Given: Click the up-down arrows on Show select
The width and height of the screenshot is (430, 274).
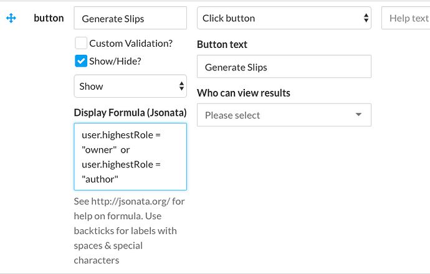Looking at the screenshot, I should pyautogui.click(x=181, y=86).
